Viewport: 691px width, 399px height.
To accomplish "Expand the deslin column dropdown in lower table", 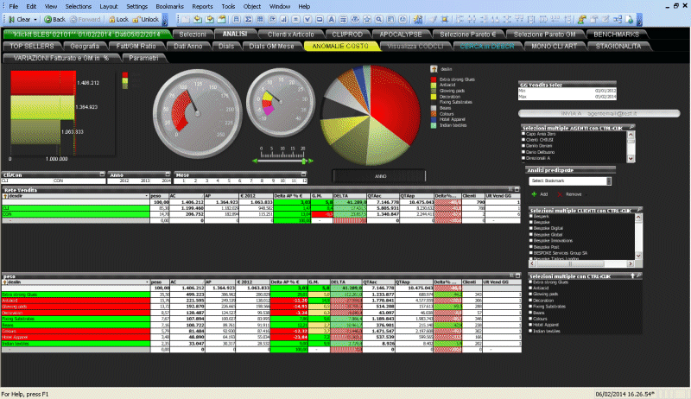I will pos(147,282).
